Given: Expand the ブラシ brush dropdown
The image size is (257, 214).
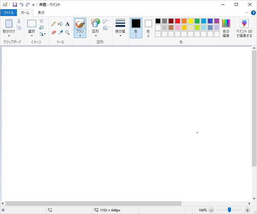Looking at the screenshot, I should click(80, 36).
